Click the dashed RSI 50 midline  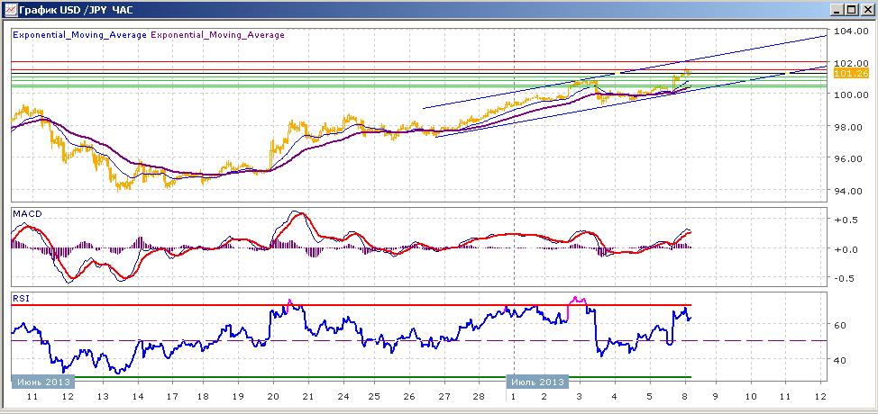click(x=419, y=340)
